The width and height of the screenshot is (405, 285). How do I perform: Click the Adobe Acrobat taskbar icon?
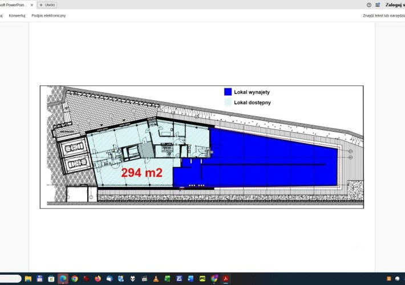(225, 279)
